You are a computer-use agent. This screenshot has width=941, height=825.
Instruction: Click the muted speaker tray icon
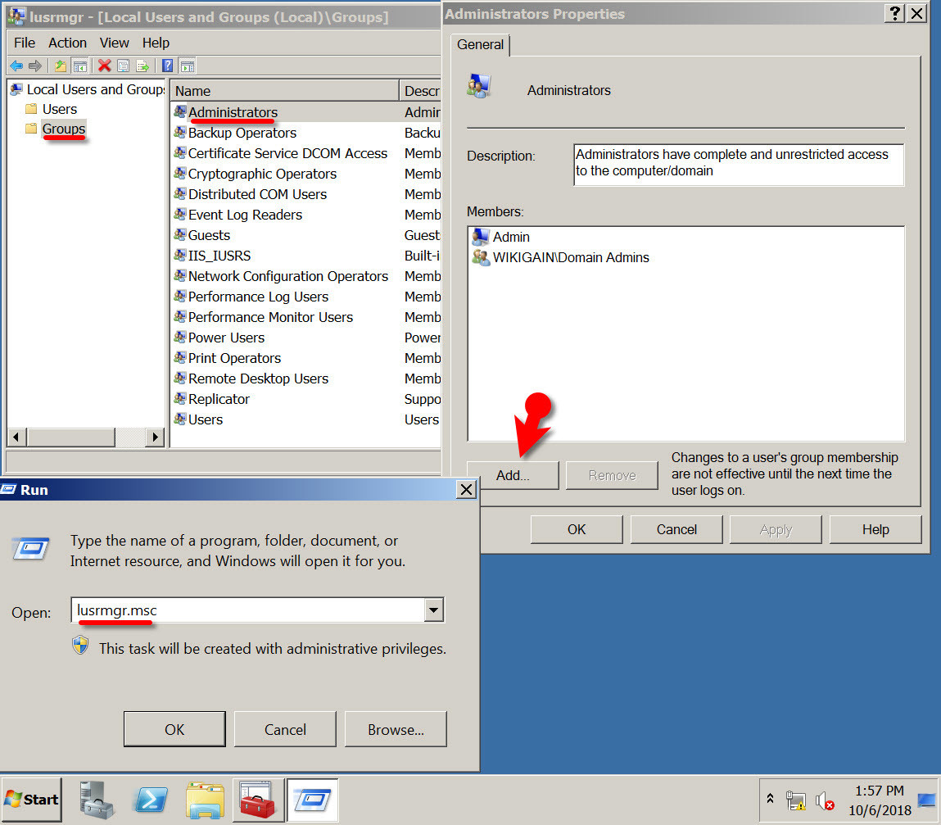click(x=825, y=800)
